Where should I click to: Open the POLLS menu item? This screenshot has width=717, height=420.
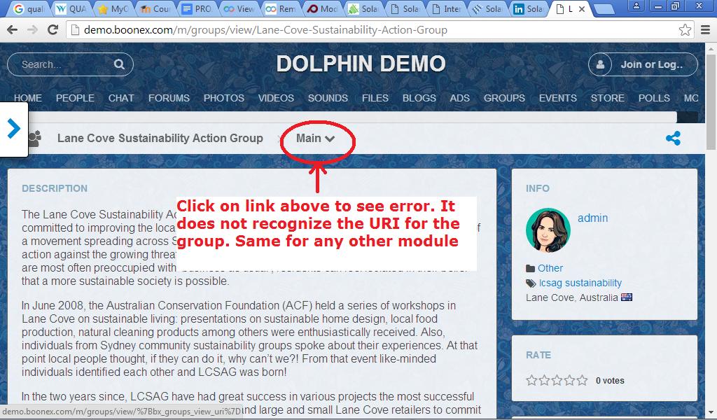coord(654,98)
